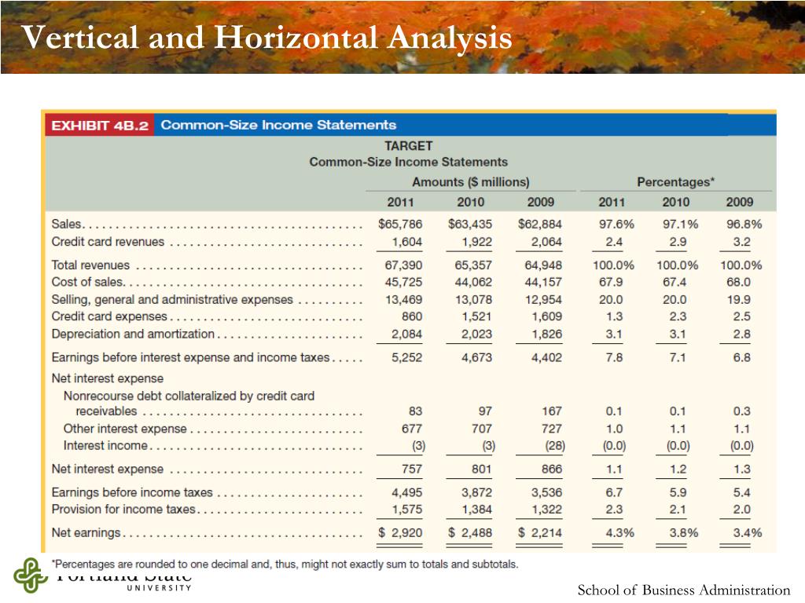Click the 'UNIVERSITY' text under the logo
Screen dimensions: 805x603
point(159,587)
